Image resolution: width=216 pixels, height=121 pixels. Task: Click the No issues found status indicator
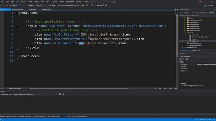[x=15, y=88]
